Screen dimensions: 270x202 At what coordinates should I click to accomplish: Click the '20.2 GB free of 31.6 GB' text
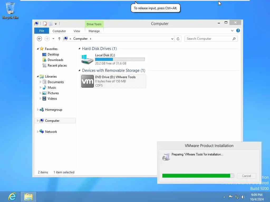pos(111,63)
